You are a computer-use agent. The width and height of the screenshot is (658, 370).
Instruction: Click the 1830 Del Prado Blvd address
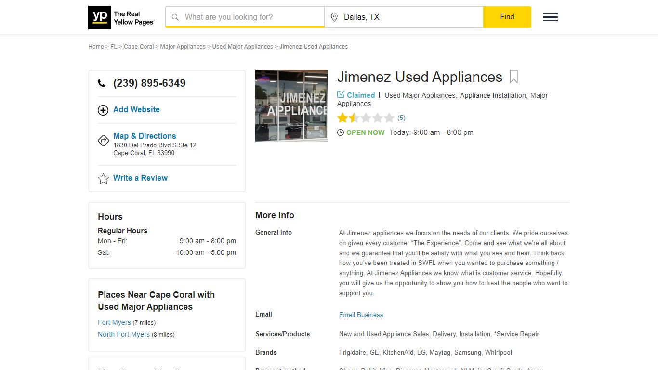[155, 149]
